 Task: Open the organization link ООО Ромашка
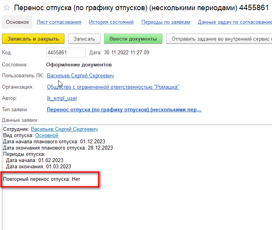coord(113,87)
